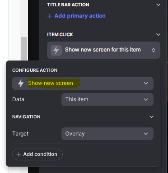Collapse the Item Click section chevron

pos(158,35)
